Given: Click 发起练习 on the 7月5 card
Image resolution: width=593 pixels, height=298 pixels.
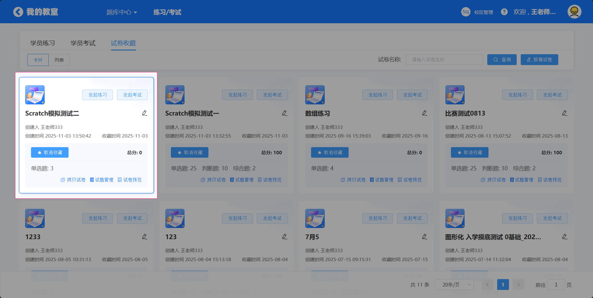Looking at the screenshot, I should (378, 218).
